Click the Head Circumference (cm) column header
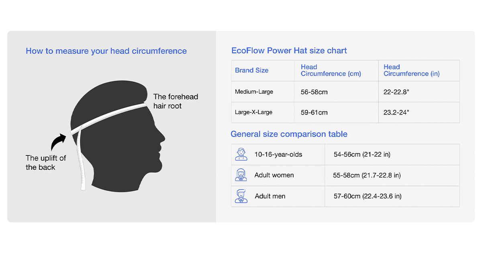Image resolution: width=482 pixels, height=253 pixels. [331, 70]
